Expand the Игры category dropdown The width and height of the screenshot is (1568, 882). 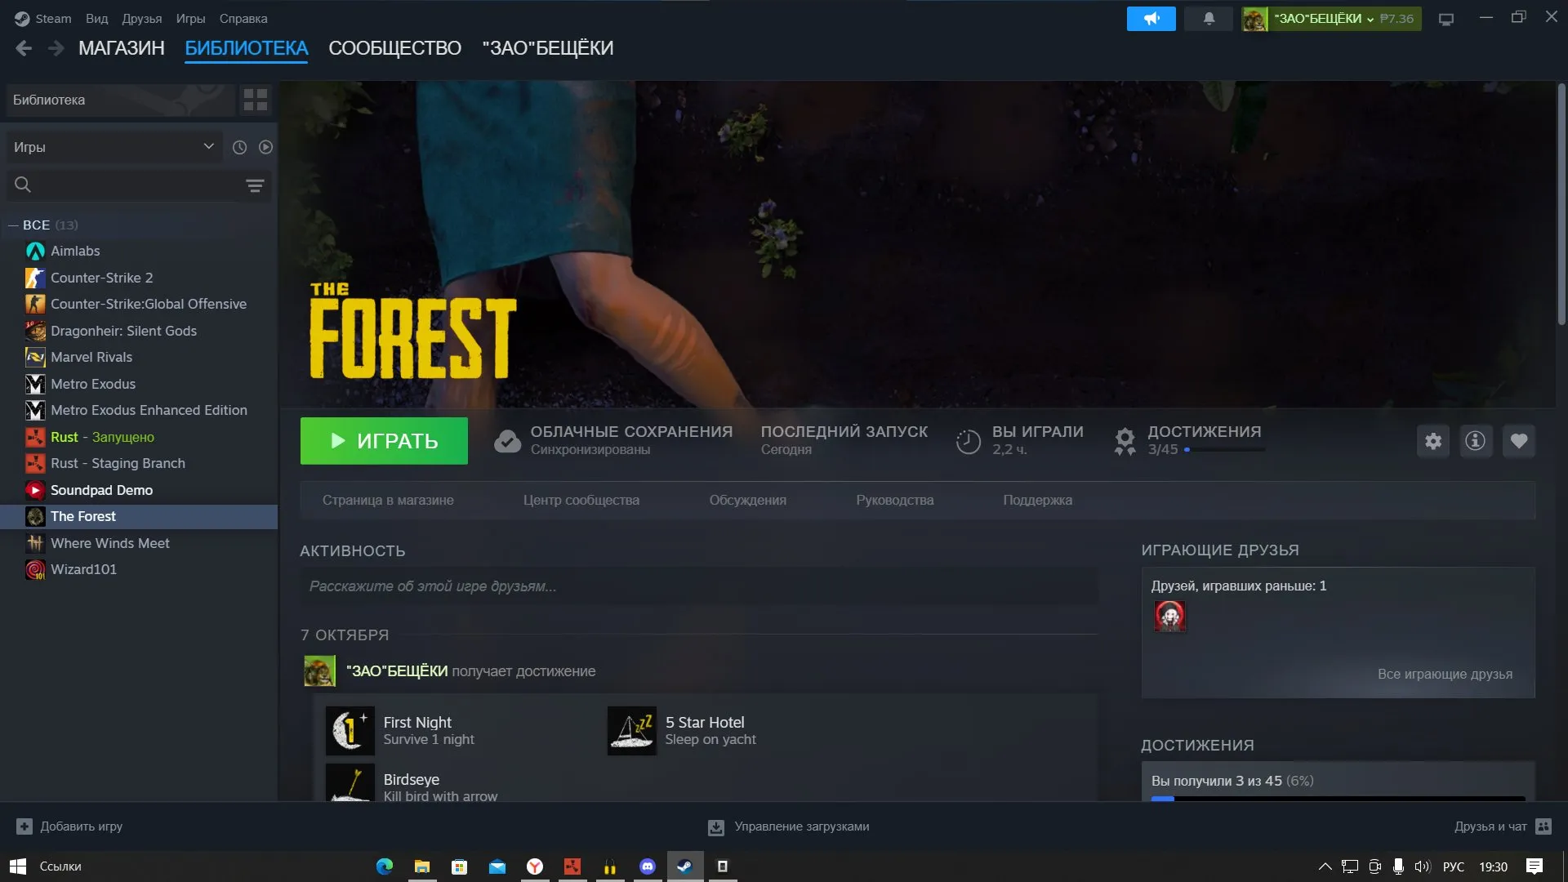[114, 147]
